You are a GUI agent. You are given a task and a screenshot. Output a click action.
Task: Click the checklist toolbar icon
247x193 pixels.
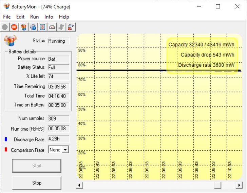pyautogui.click(x=43, y=27)
